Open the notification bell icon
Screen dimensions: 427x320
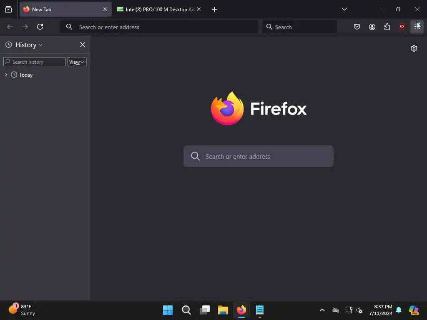[399, 310]
